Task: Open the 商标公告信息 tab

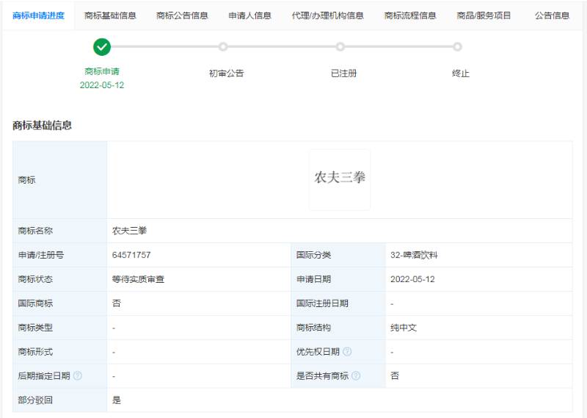Action: tap(182, 15)
